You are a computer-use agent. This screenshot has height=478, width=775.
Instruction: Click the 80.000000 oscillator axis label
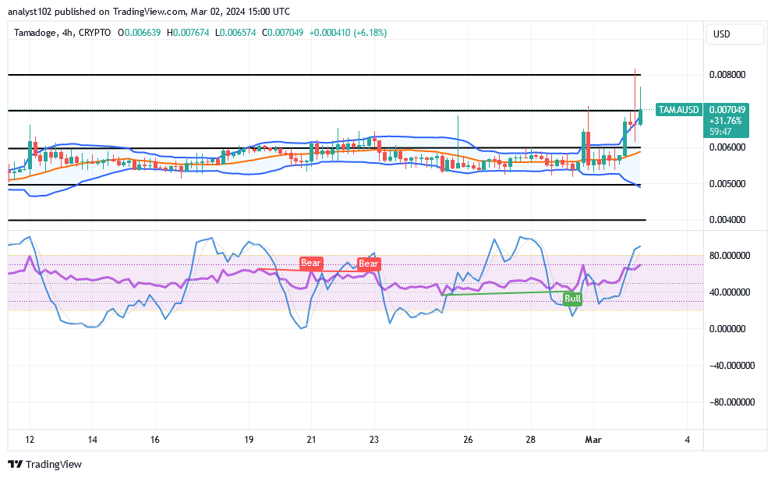730,256
